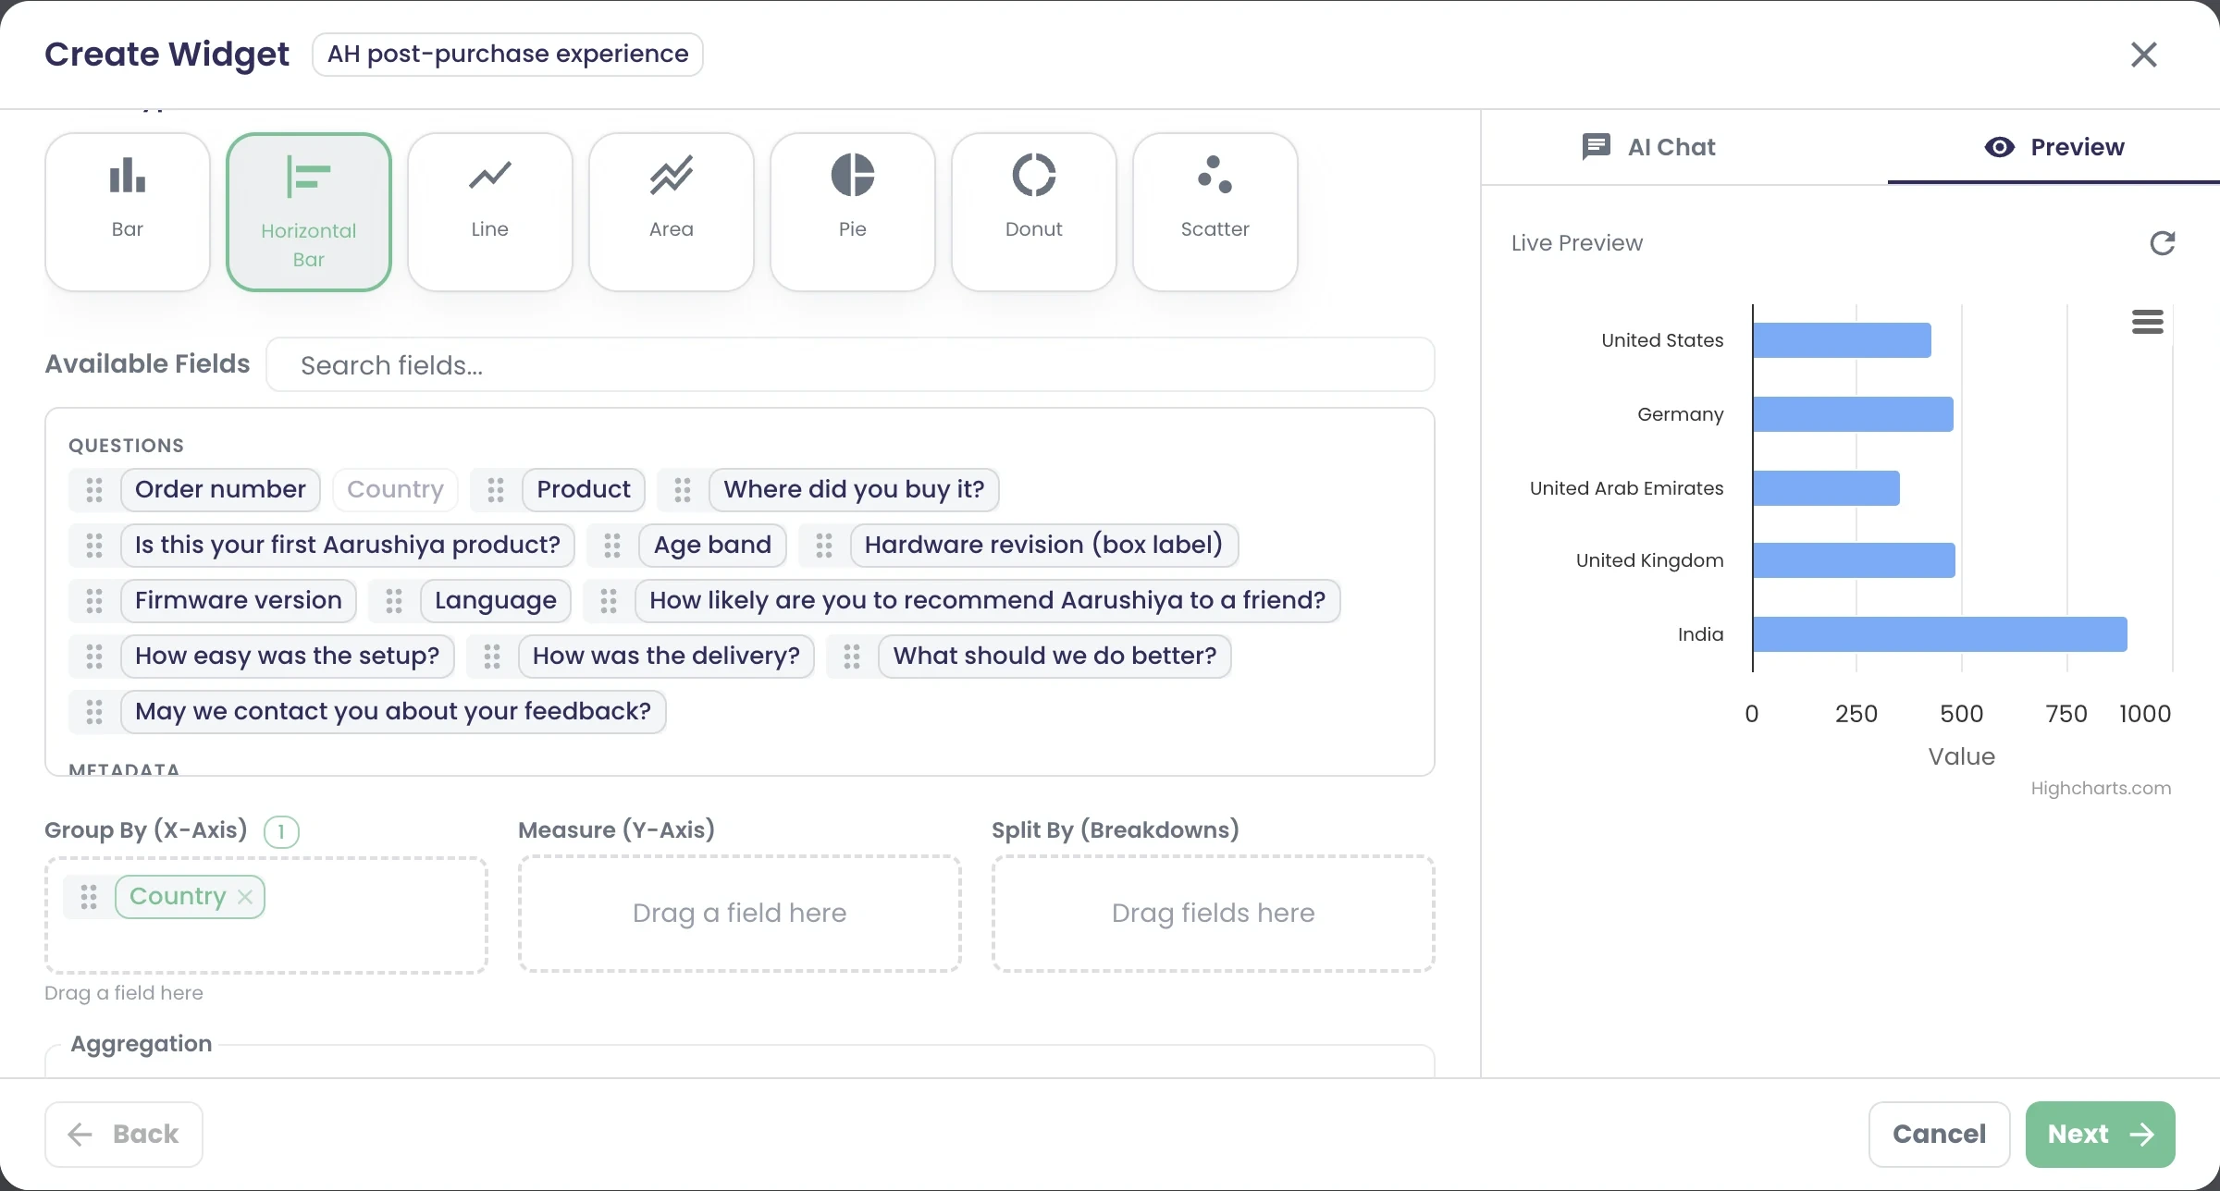Click the AH post-purchase experience tag
The width and height of the screenshot is (2220, 1191).
tap(508, 55)
